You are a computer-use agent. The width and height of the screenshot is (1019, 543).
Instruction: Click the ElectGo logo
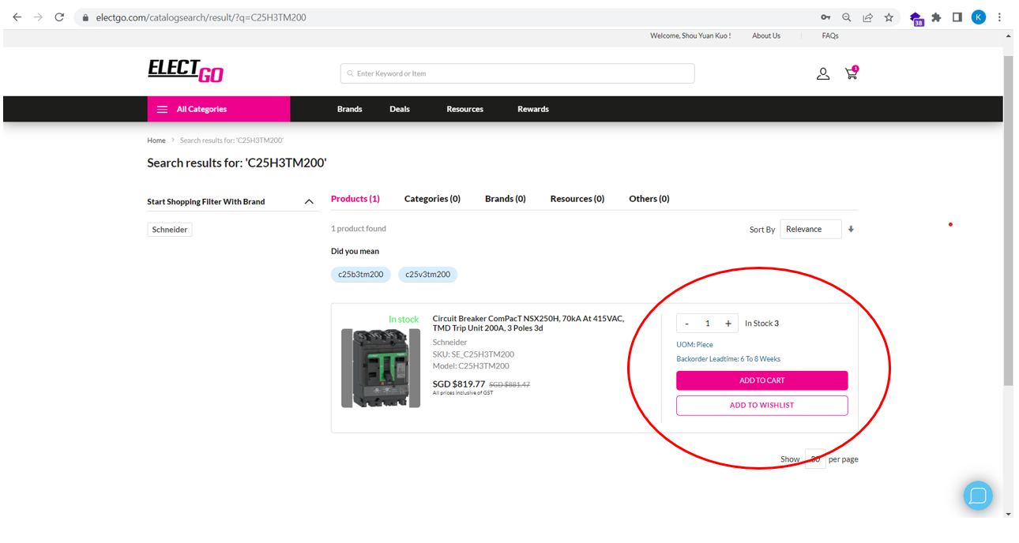coord(186,70)
